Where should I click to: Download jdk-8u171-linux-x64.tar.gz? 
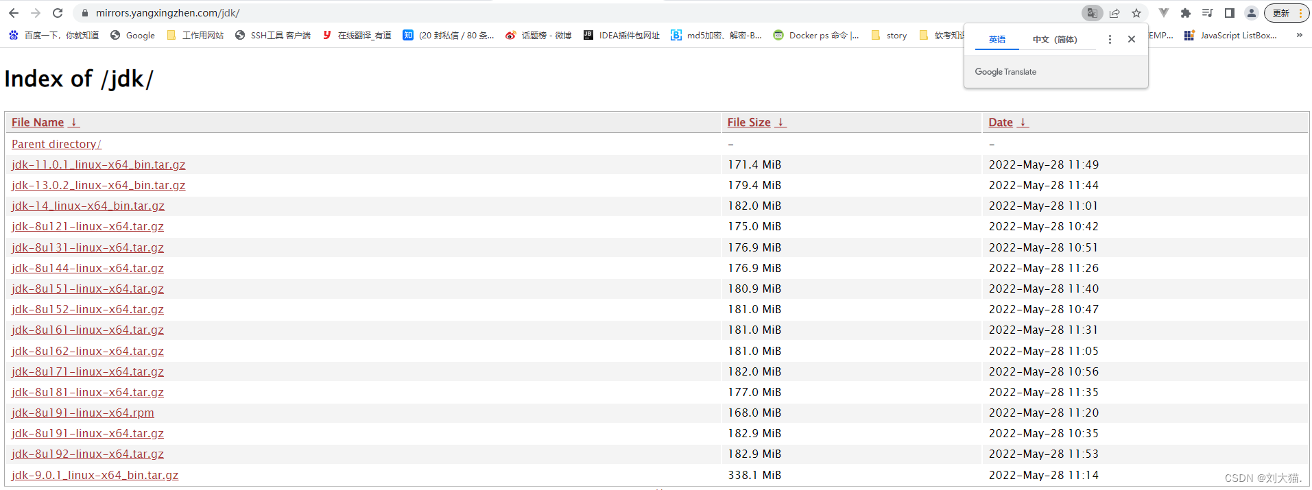click(88, 371)
